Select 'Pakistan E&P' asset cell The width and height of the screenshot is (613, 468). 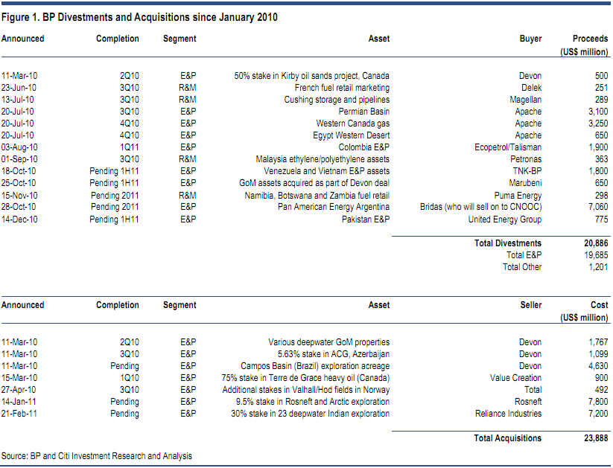coord(366,219)
